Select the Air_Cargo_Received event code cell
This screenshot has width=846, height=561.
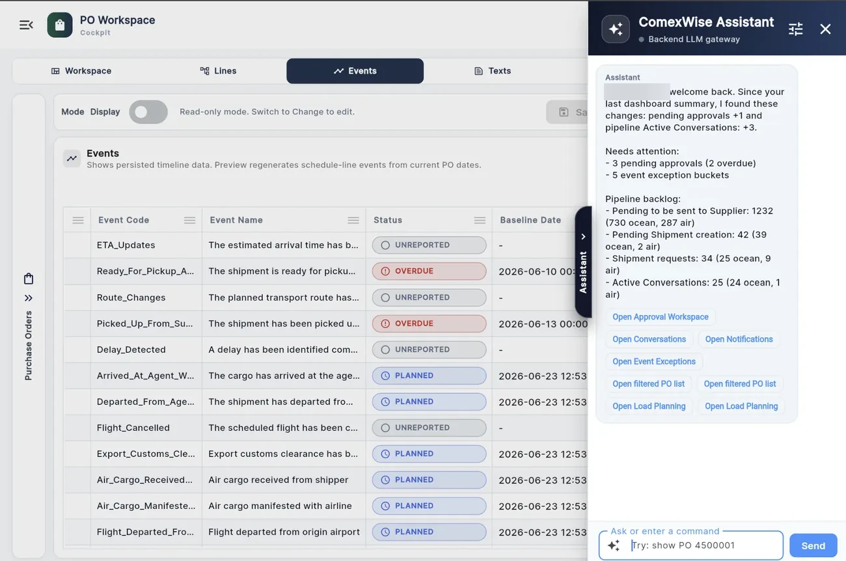[x=146, y=480]
